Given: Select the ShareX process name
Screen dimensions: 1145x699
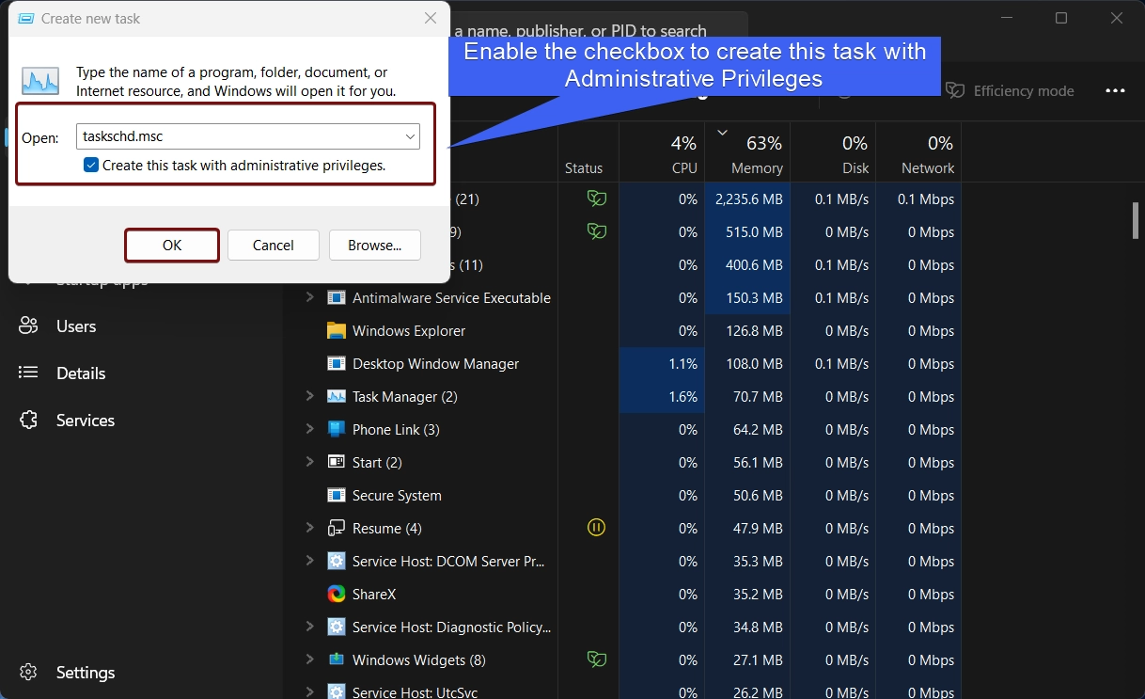Looking at the screenshot, I should tap(374, 595).
